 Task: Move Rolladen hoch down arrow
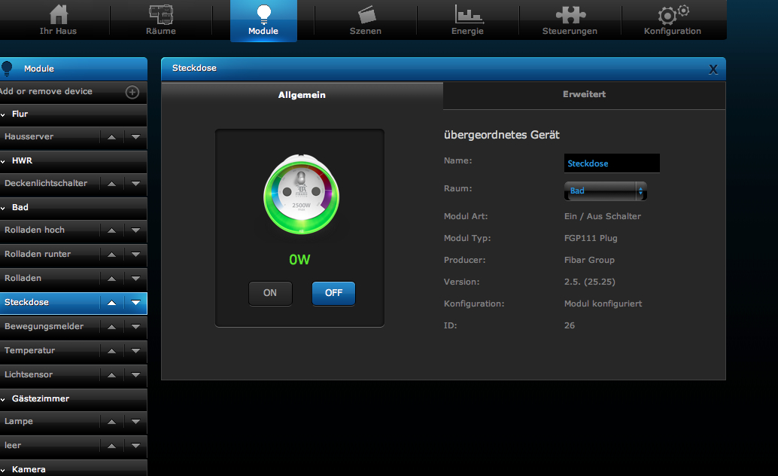tap(135, 230)
